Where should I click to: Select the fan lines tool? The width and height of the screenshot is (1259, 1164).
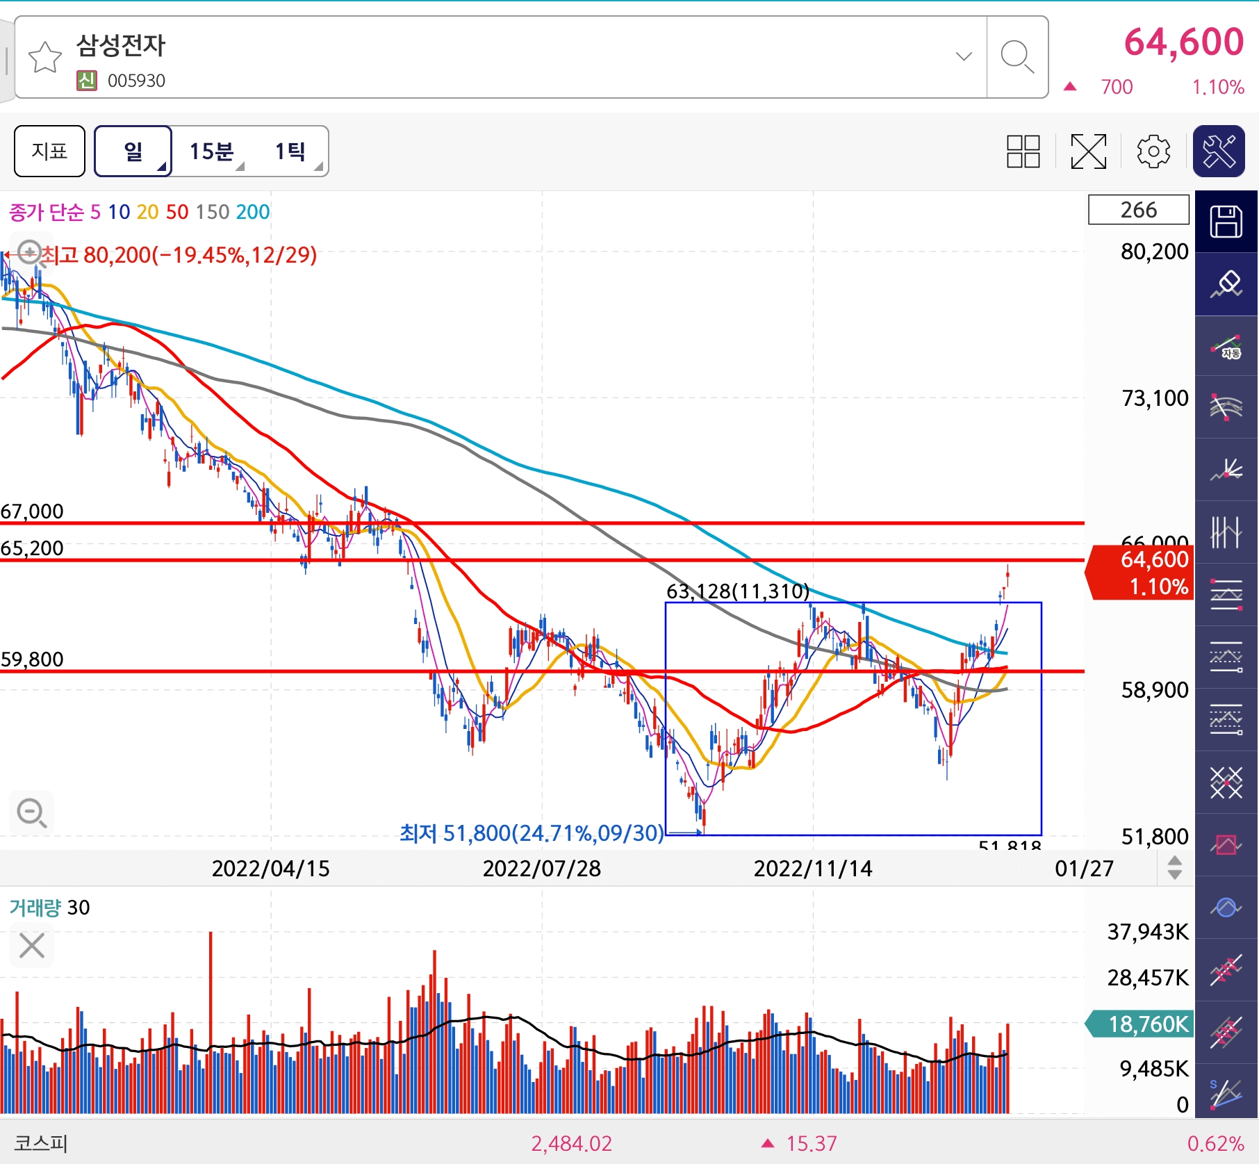[1226, 470]
